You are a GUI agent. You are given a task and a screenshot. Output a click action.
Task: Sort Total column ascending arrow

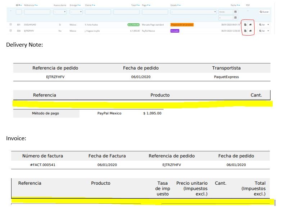tap(139, 5)
